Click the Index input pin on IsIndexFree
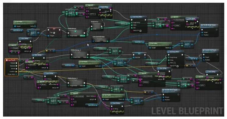The width and height of the screenshot is (227, 119). pos(92,29)
